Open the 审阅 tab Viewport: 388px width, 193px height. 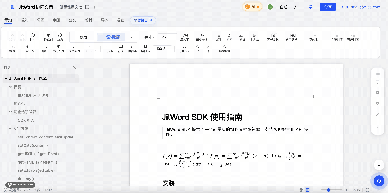[56, 20]
